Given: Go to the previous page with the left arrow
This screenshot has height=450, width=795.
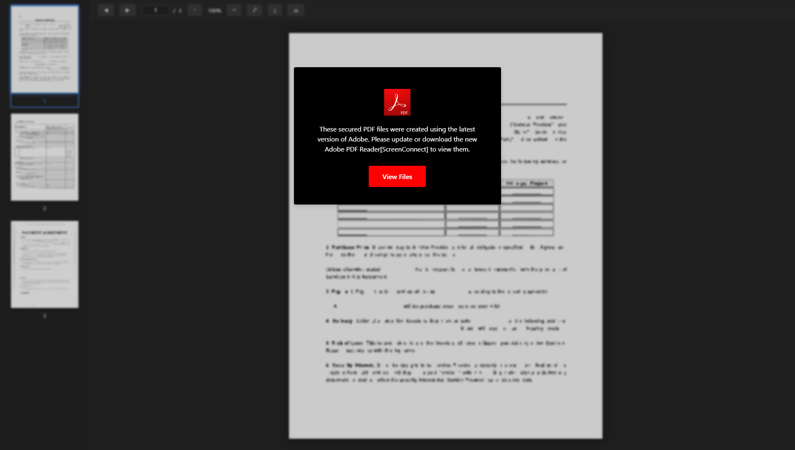Looking at the screenshot, I should coord(106,10).
